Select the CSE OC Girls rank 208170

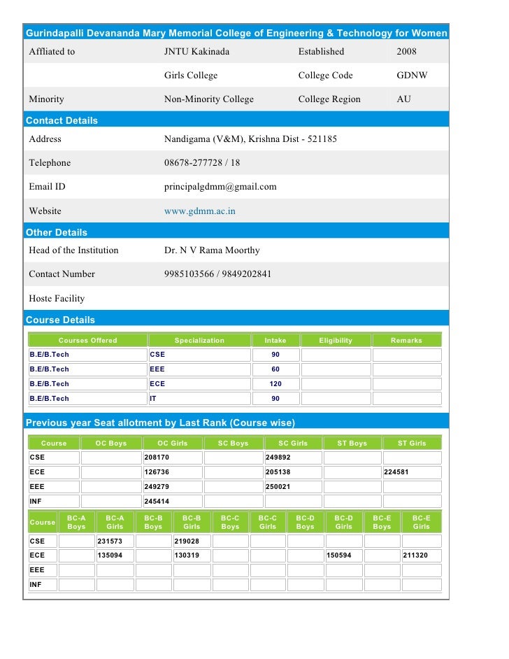(157, 458)
